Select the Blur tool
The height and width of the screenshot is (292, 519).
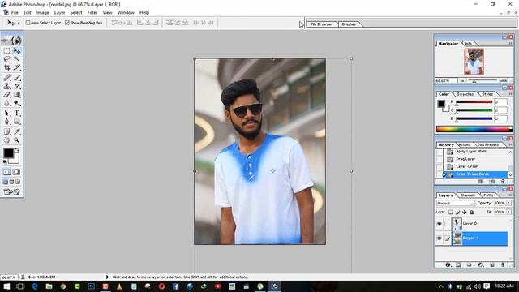click(7, 103)
